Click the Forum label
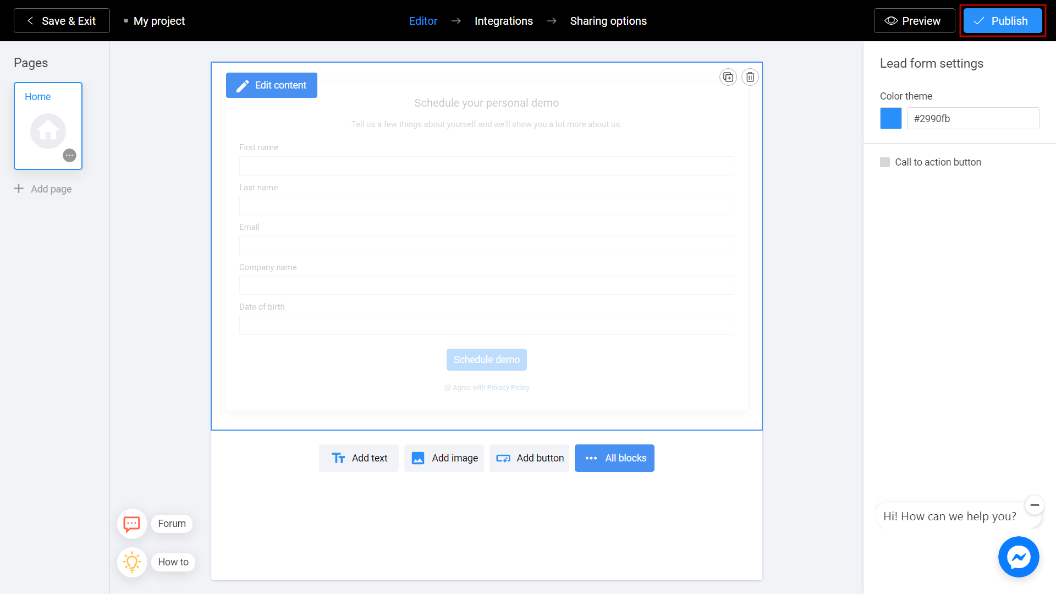 point(172,524)
